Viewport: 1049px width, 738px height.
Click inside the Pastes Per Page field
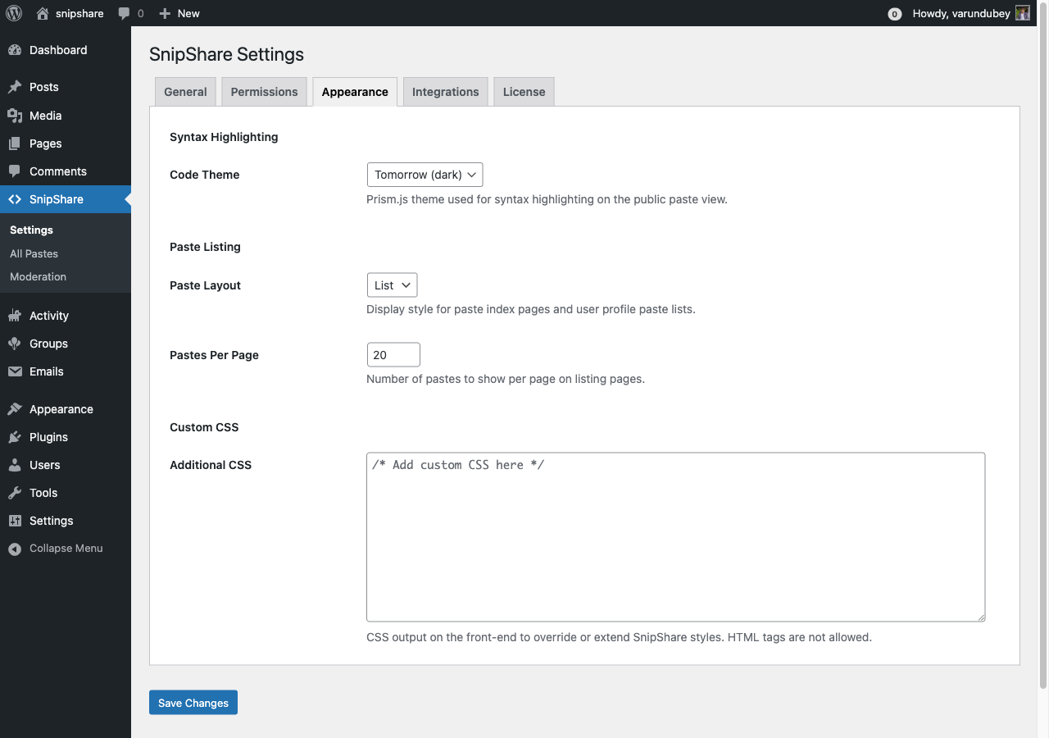click(x=393, y=354)
